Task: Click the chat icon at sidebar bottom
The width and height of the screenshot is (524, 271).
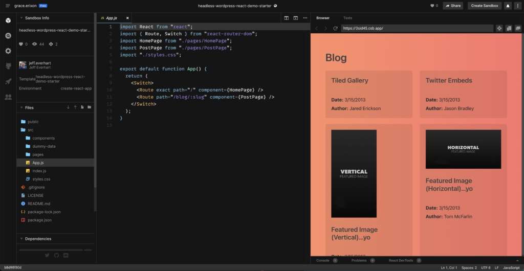Action: 66,255
